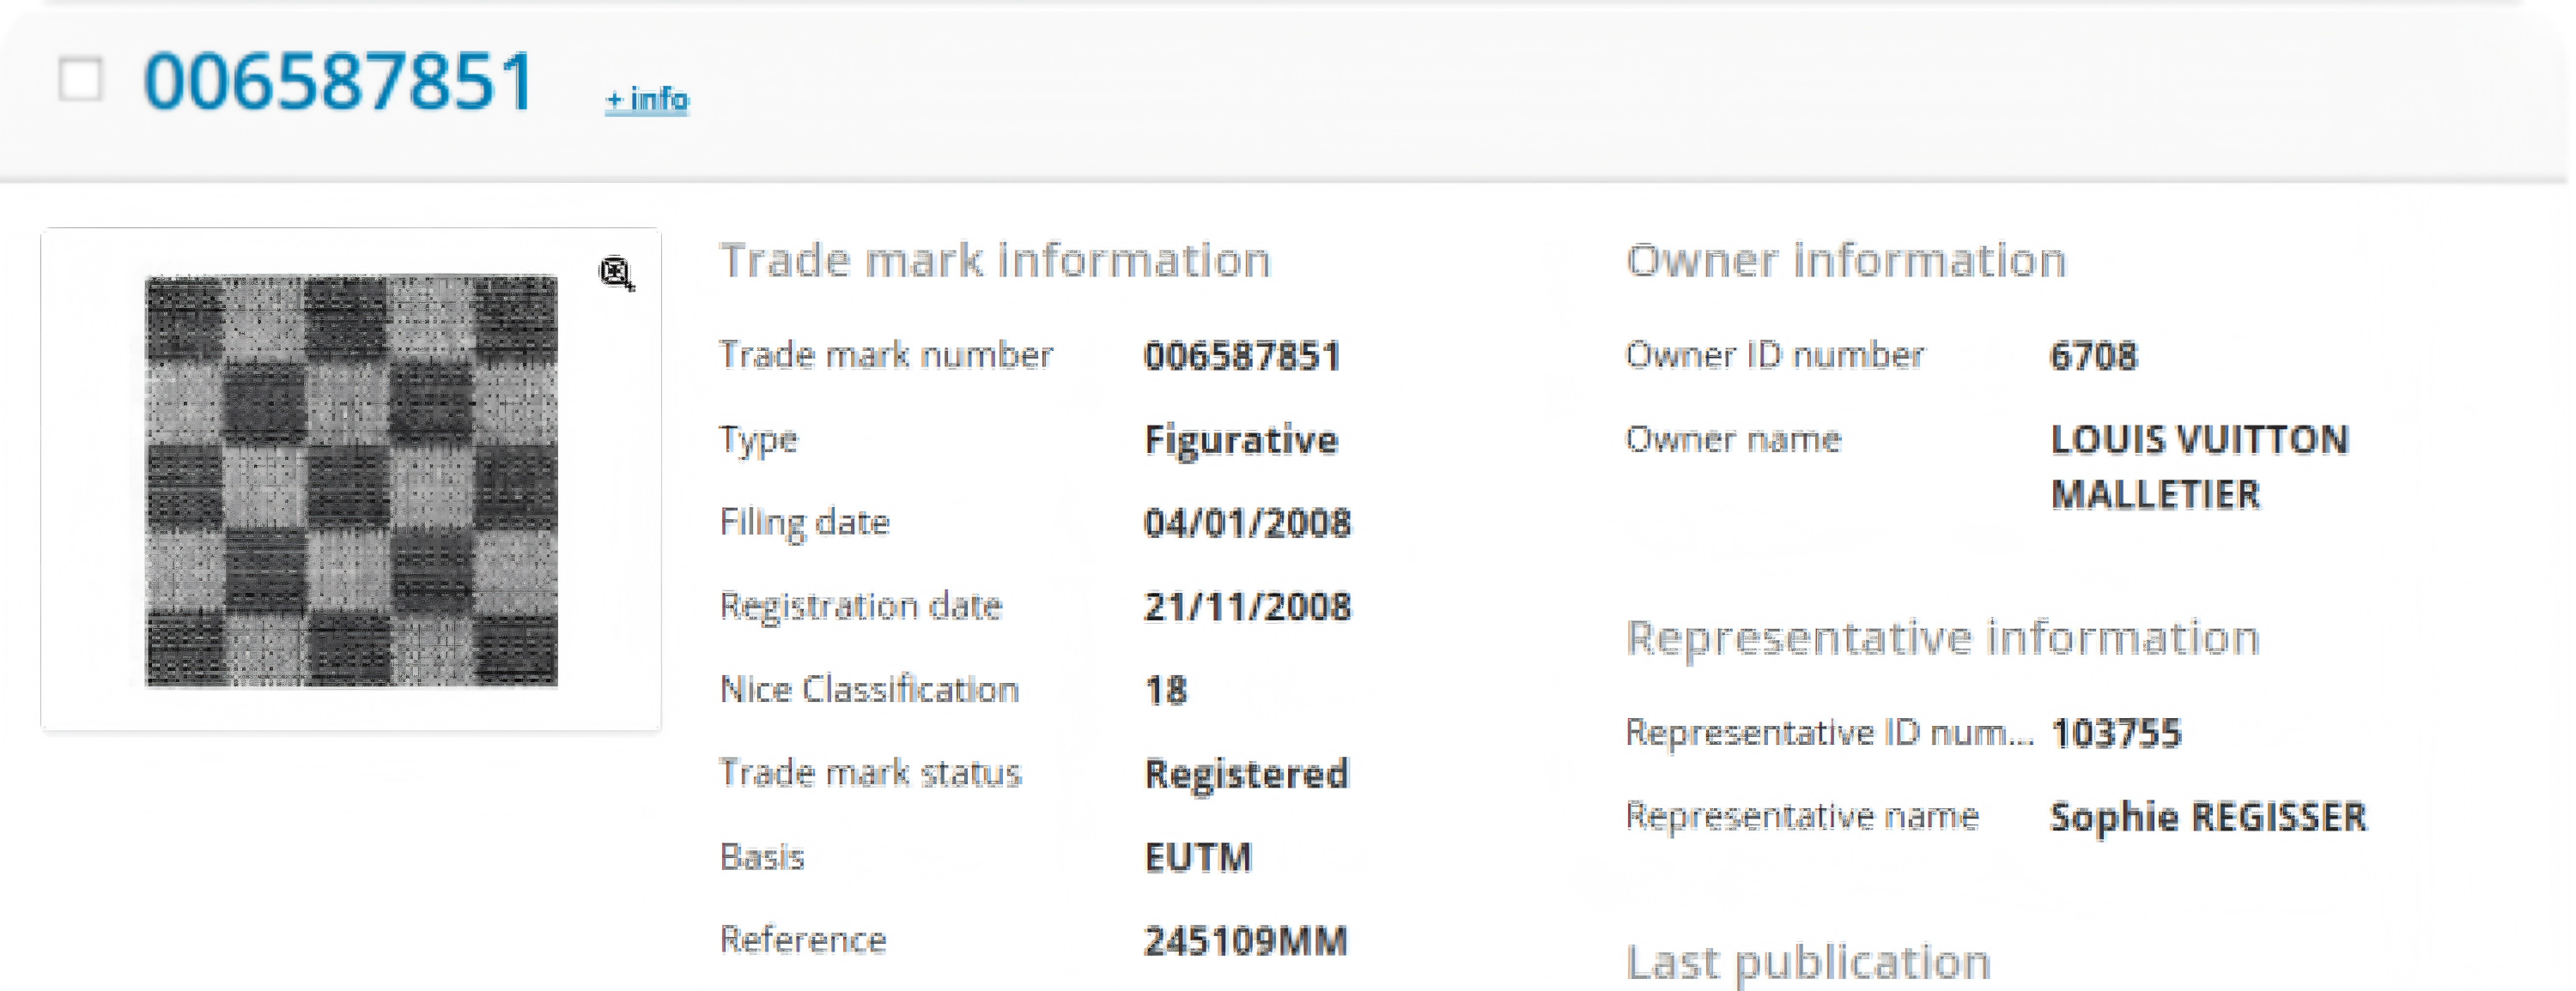This screenshot has width=2576, height=991.
Task: Click the reference value 245109MM
Action: [x=1246, y=941]
